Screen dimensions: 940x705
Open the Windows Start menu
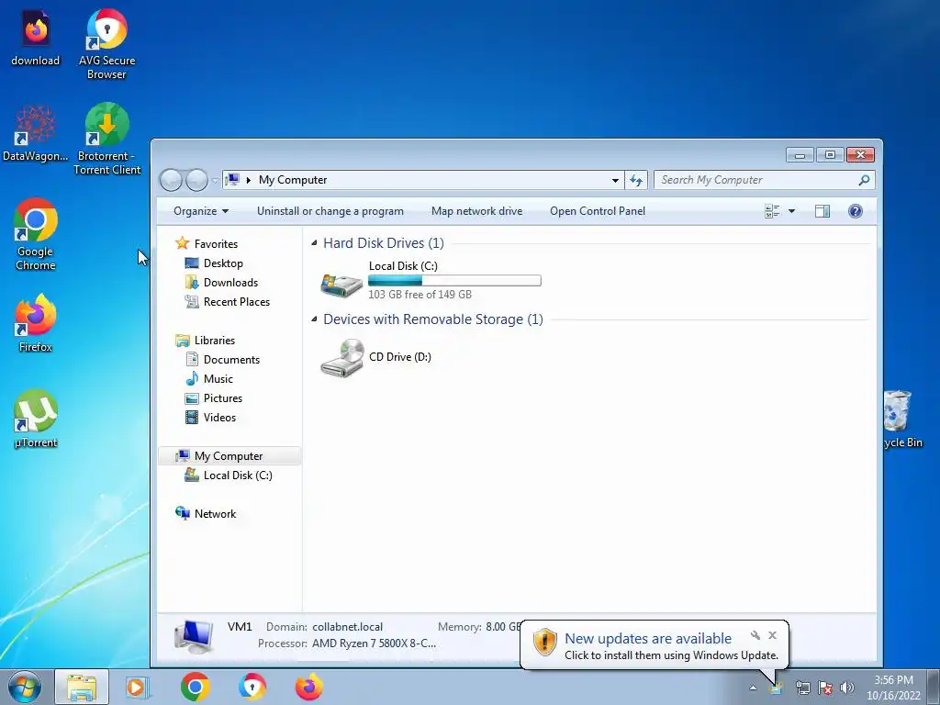pos(25,687)
